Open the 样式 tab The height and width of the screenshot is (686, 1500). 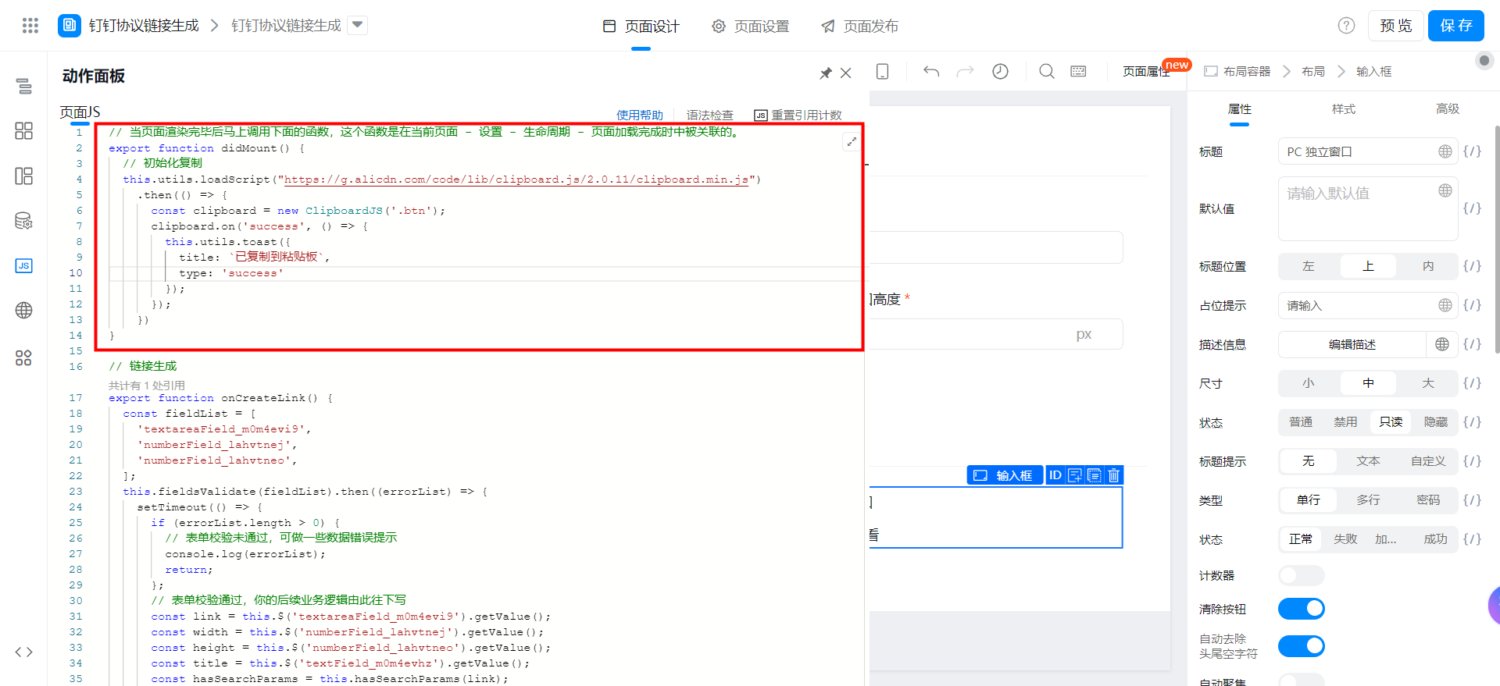coord(1344,109)
